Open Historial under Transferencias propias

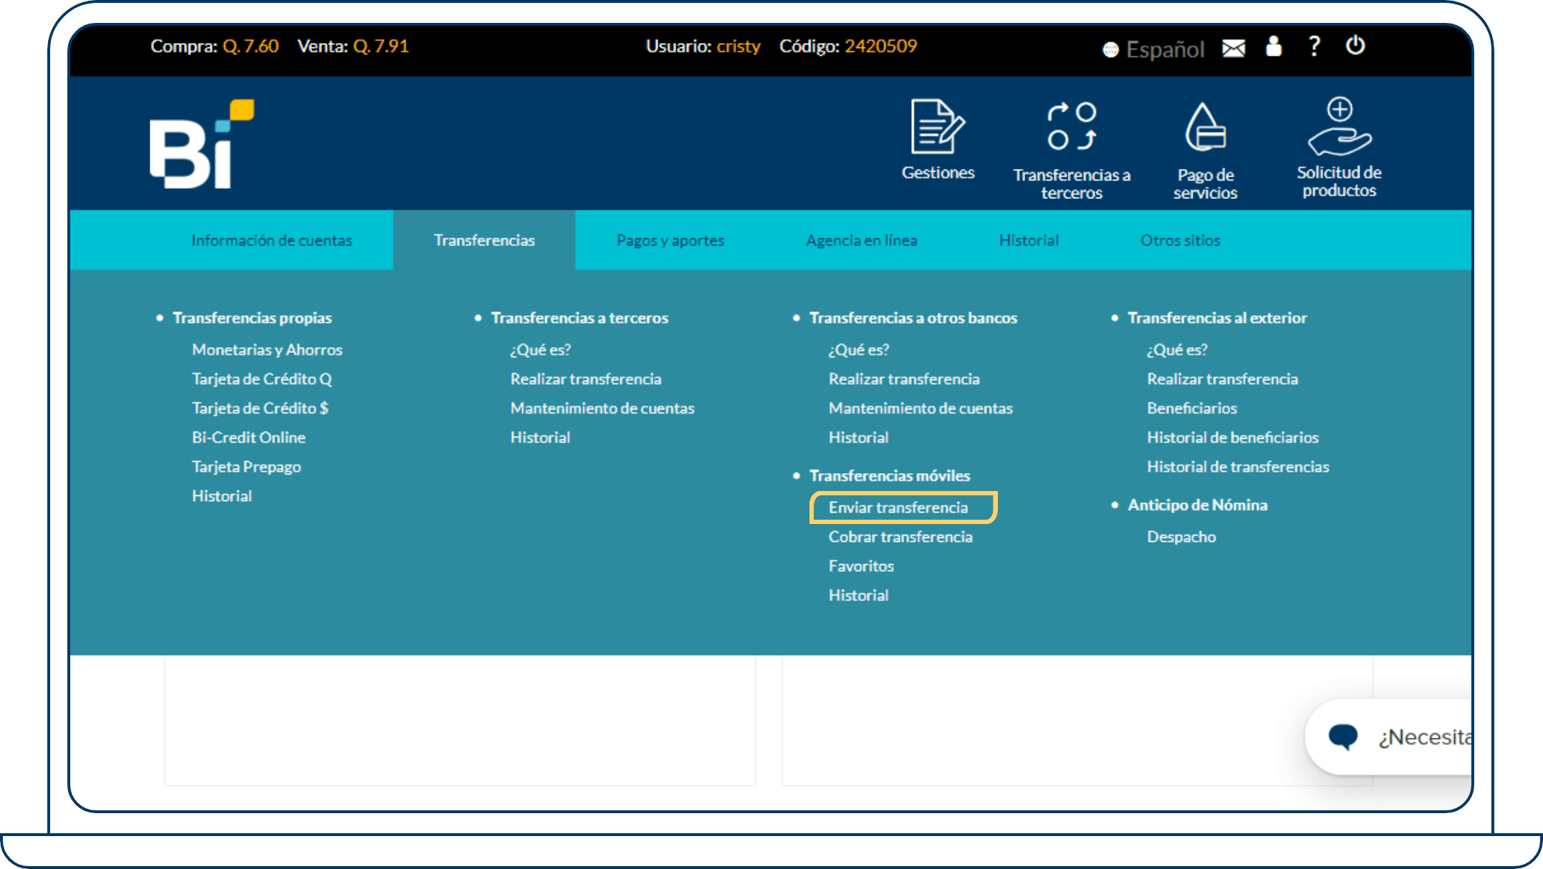pyautogui.click(x=222, y=496)
